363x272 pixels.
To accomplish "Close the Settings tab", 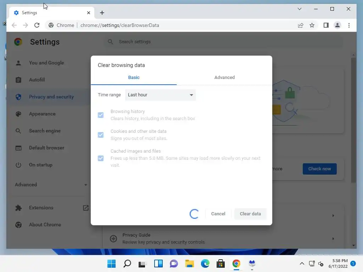I will (x=88, y=13).
